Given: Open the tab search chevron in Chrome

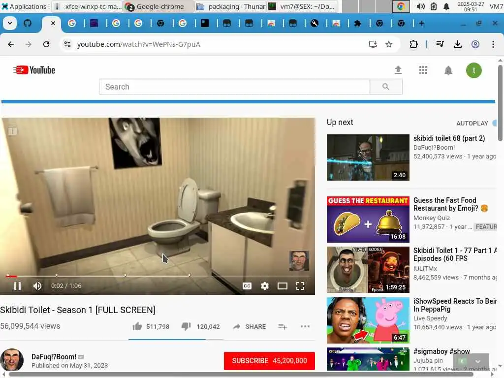Looking at the screenshot, I should point(10,23).
